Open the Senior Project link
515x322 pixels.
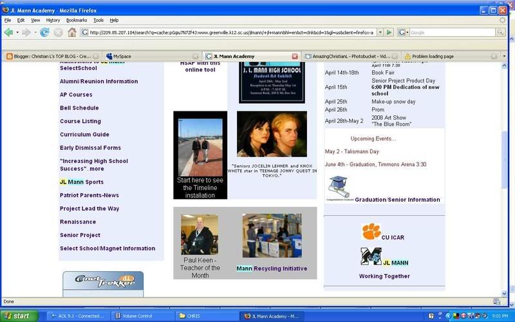(80, 235)
